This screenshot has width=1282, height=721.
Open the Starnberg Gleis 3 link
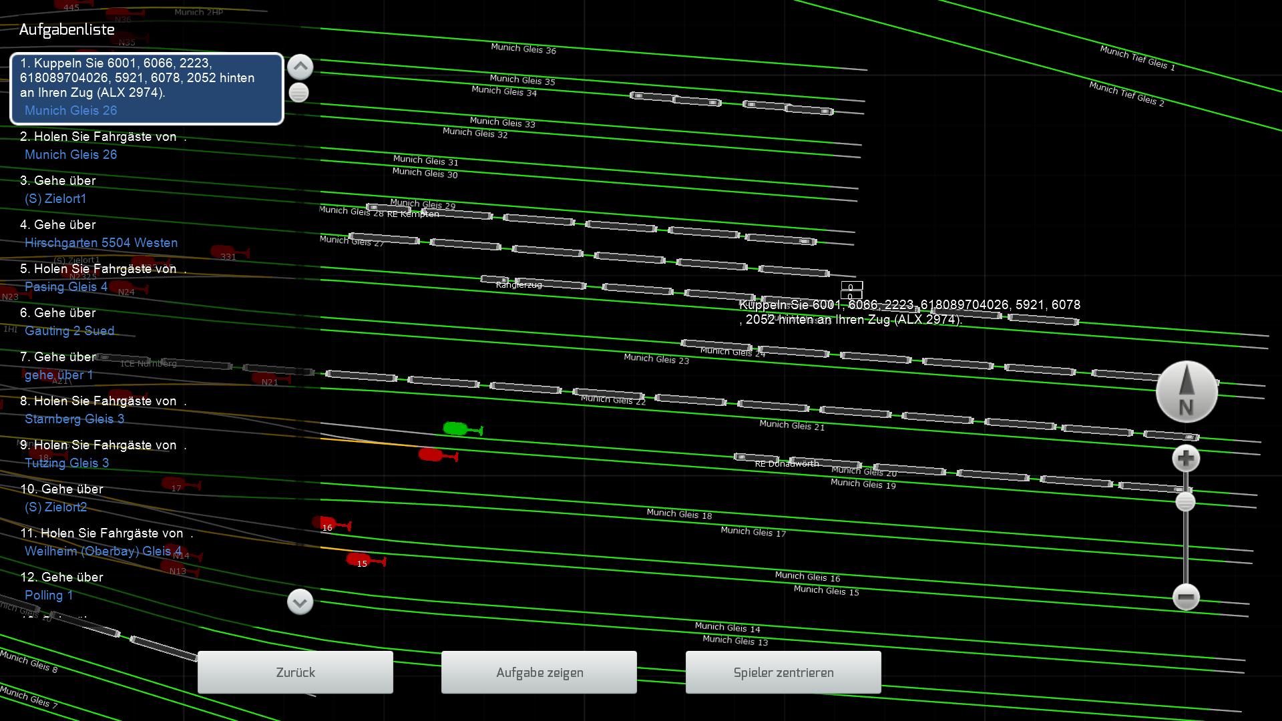(74, 419)
